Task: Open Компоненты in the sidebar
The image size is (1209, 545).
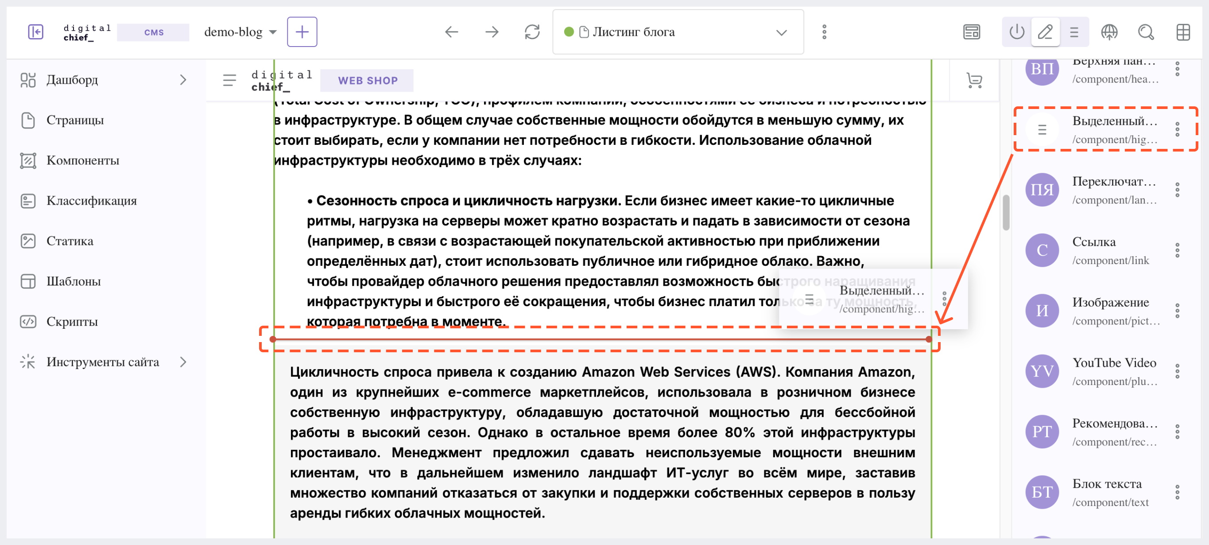Action: pyautogui.click(x=104, y=161)
